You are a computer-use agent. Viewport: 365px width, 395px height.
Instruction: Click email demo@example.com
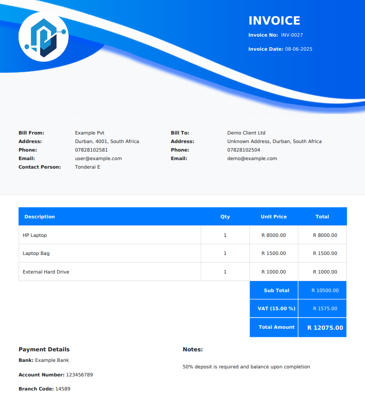(252, 159)
